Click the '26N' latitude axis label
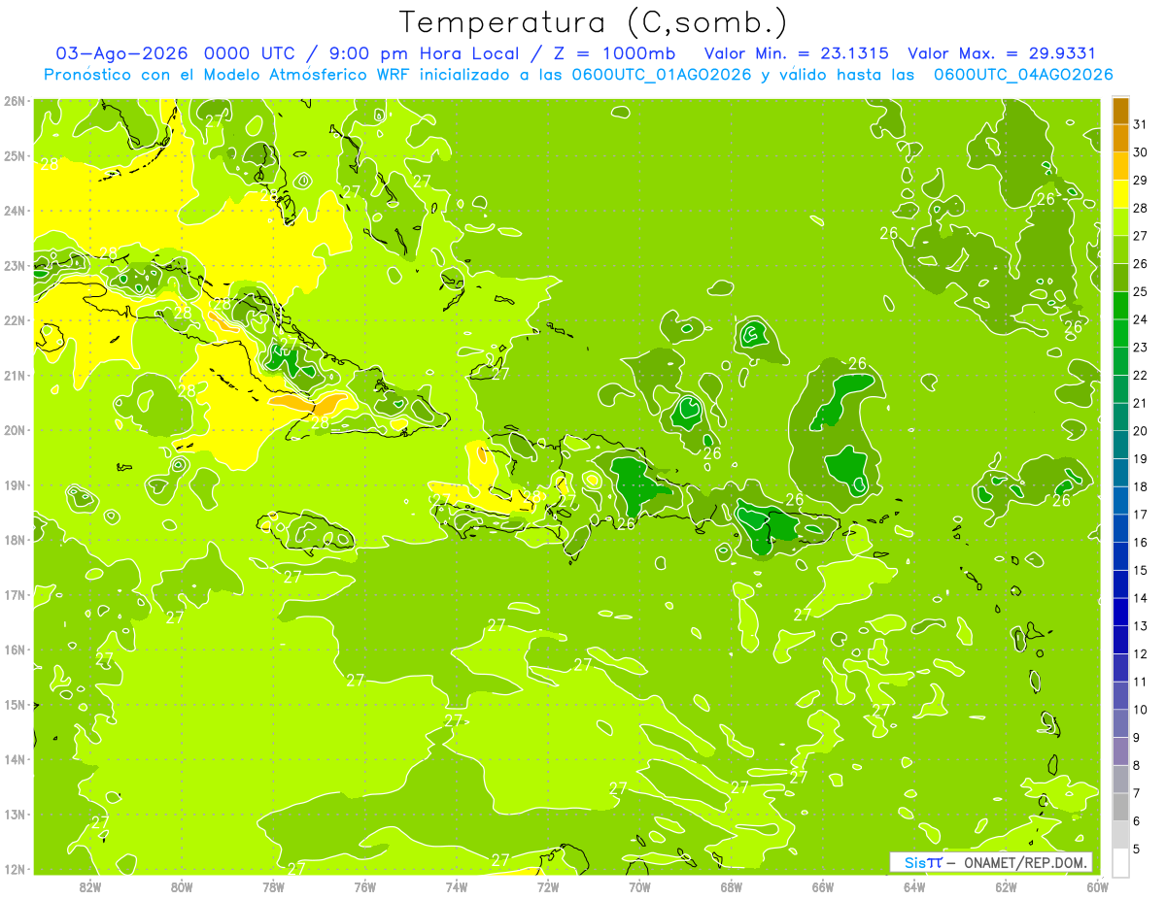Viewport: 1166px width, 900px height. (15, 101)
